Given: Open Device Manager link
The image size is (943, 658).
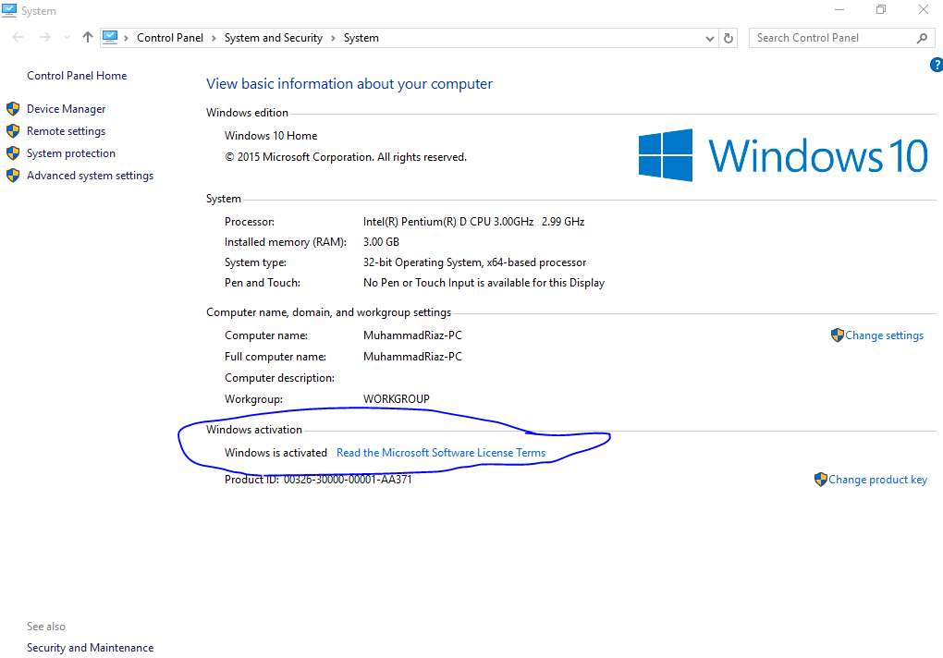Looking at the screenshot, I should [67, 109].
